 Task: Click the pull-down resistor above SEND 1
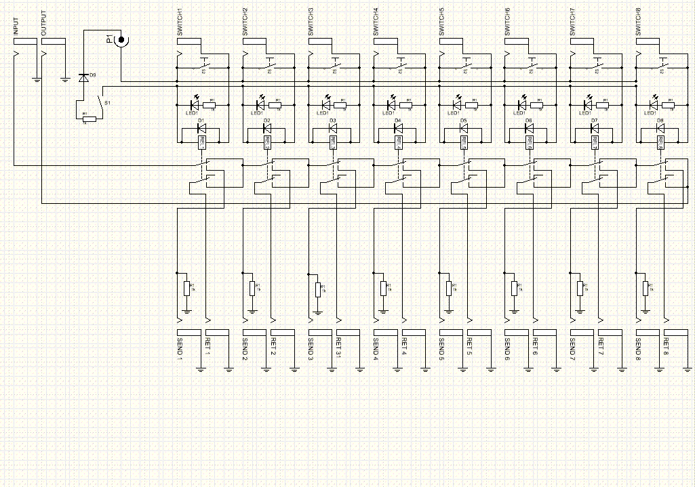186,289
